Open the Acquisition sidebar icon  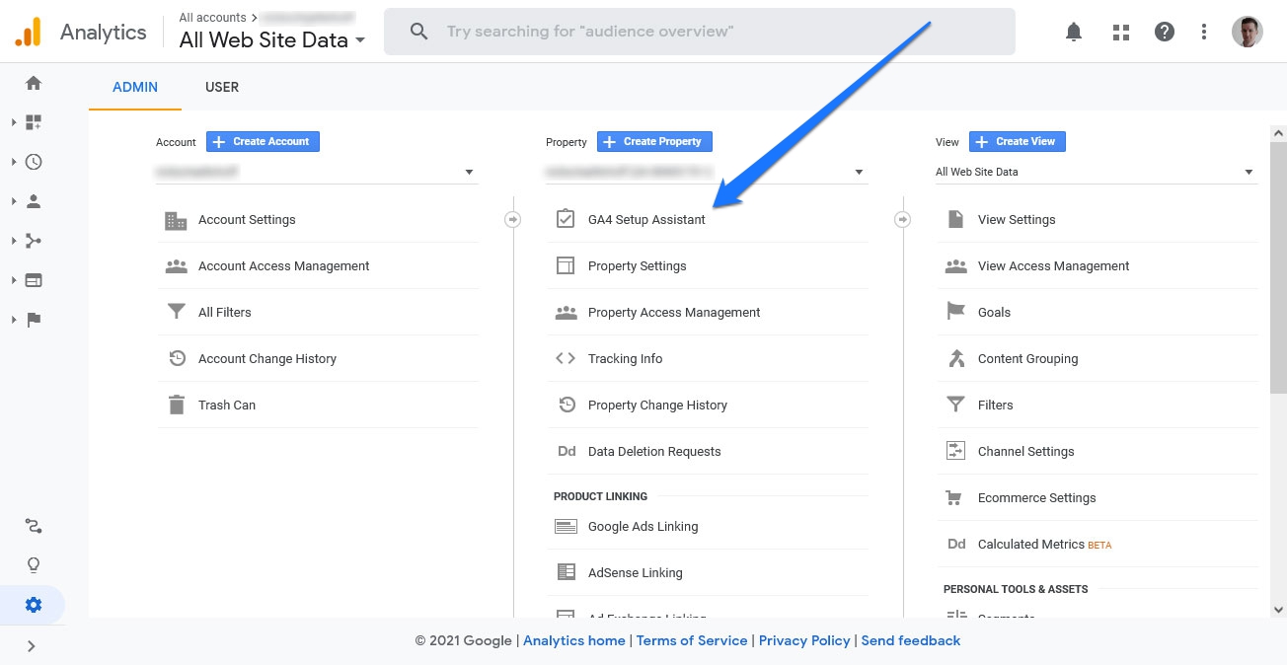[34, 241]
